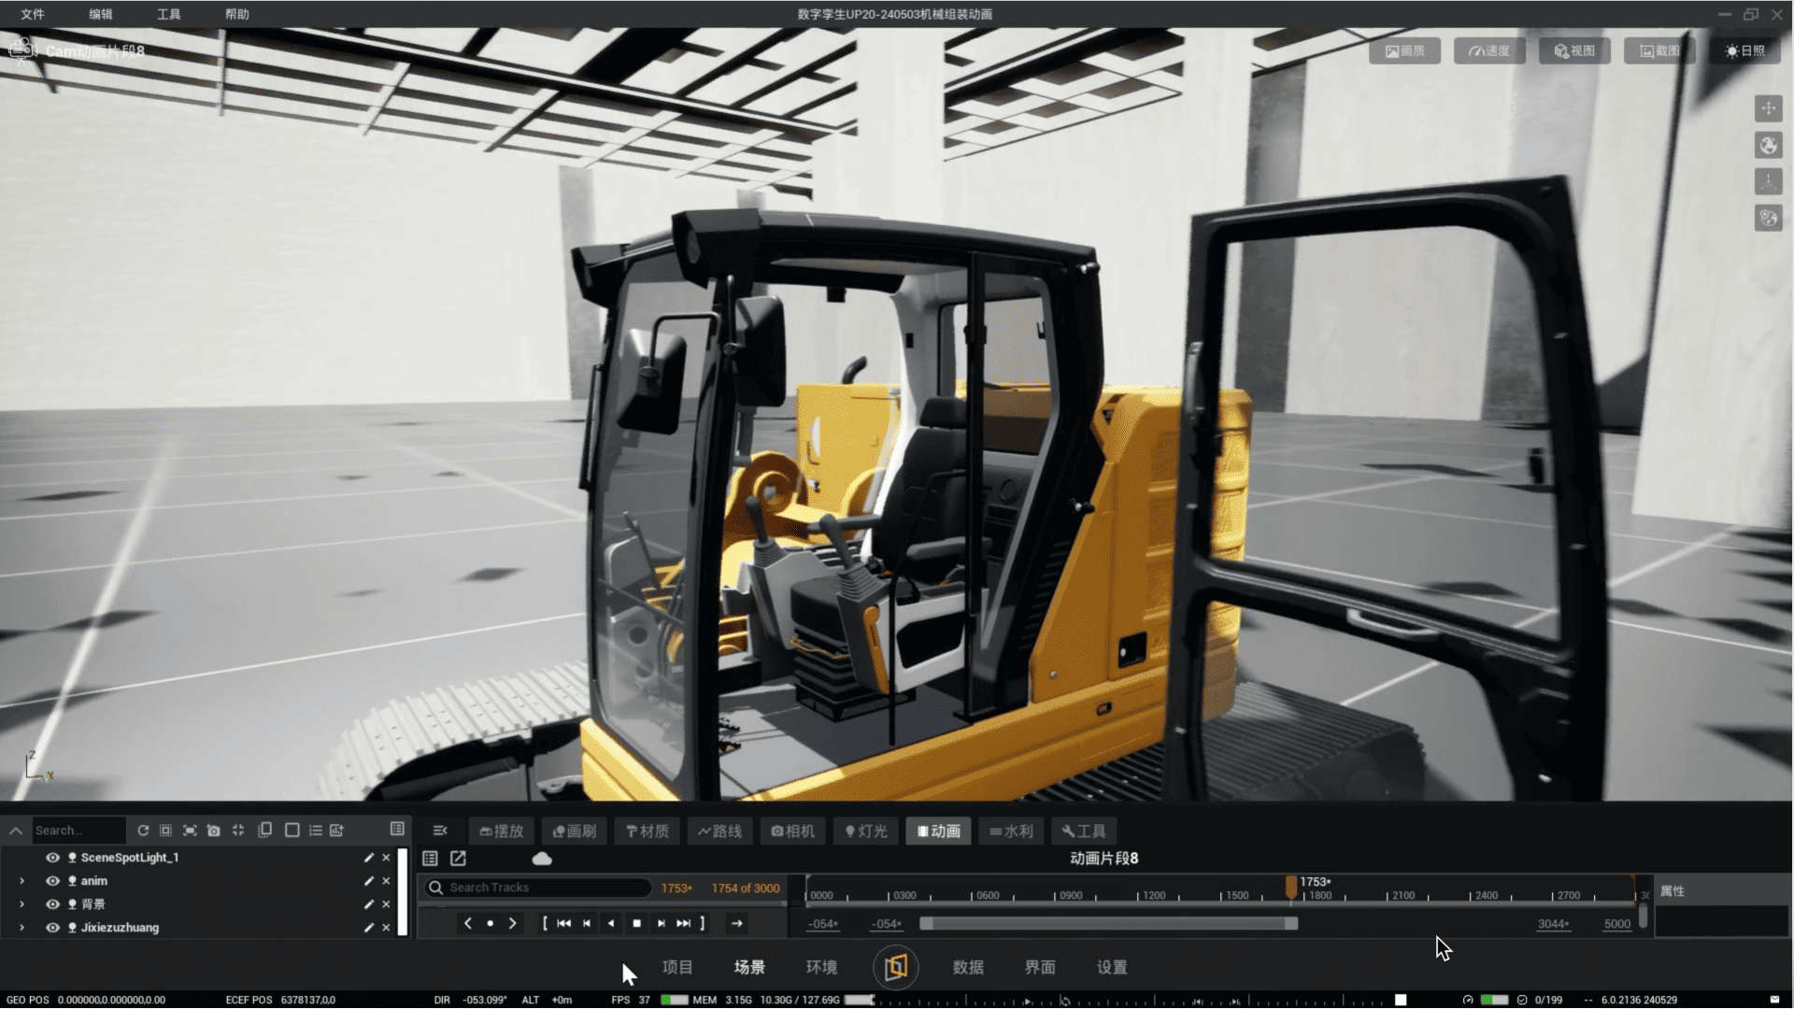The width and height of the screenshot is (1794, 1009).
Task: Click the camera snapshot icon in outliner toolbar
Action: [x=214, y=831]
